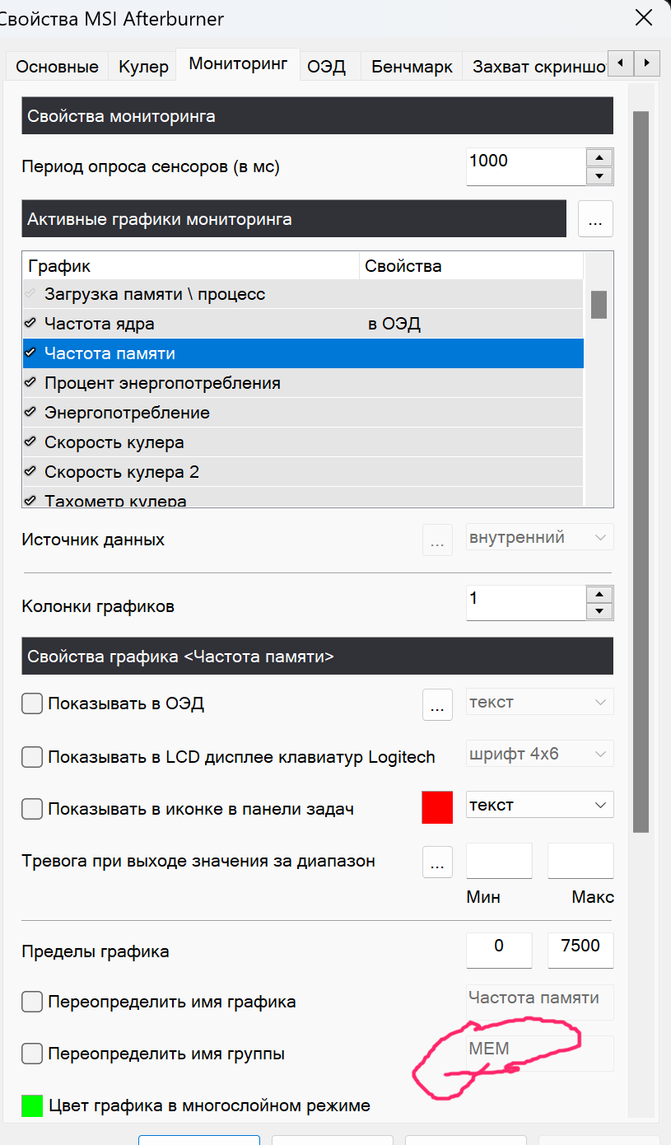
Task: Open active monitoring graphs ellipsis button
Action: click(596, 219)
